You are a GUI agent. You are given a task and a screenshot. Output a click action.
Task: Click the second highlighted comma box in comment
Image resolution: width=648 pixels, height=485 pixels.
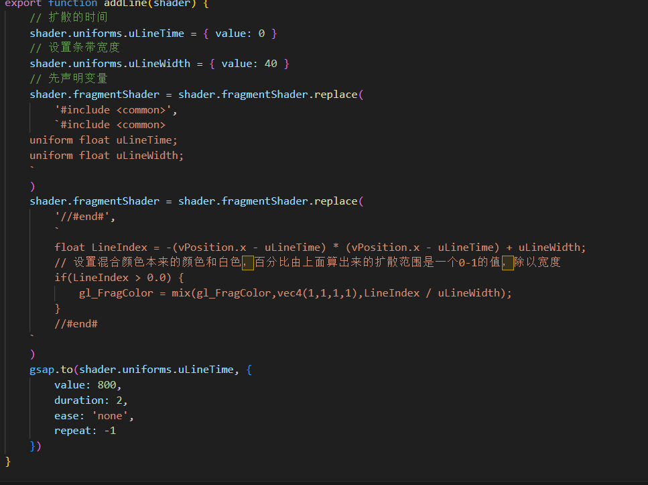click(507, 262)
